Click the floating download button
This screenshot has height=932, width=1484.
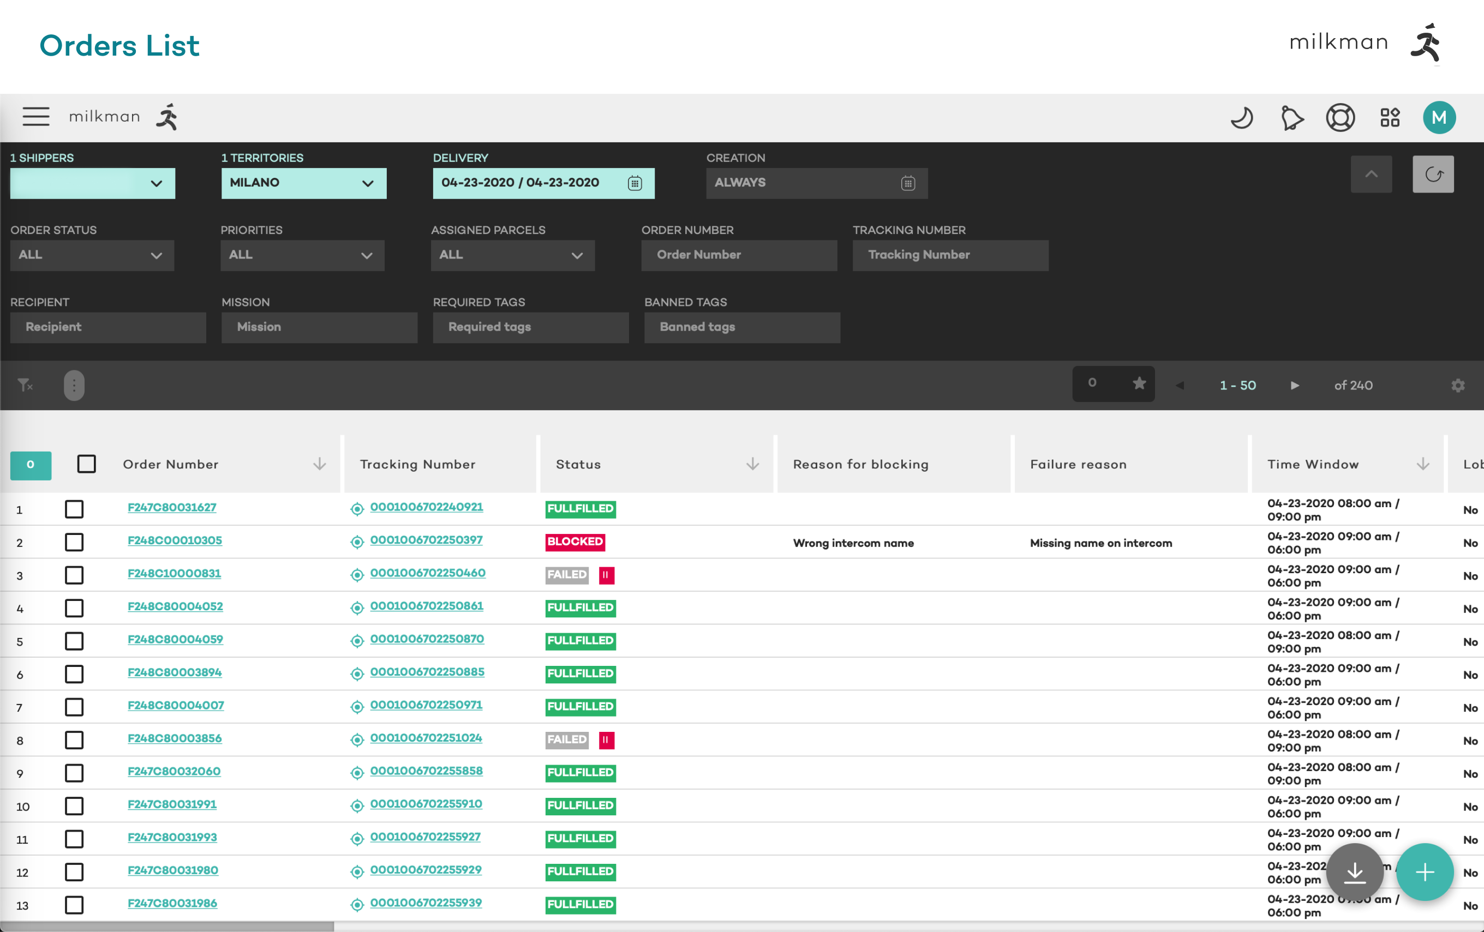click(x=1355, y=871)
